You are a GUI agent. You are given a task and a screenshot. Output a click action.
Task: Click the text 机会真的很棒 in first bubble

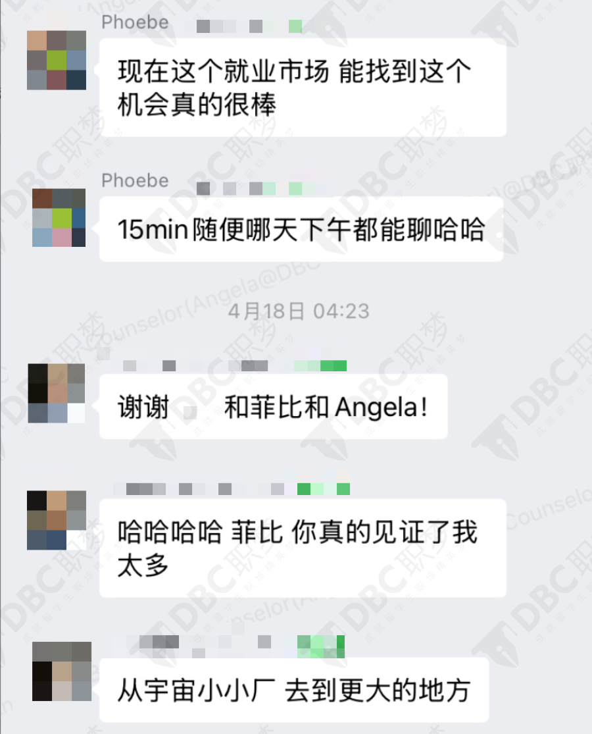click(x=197, y=105)
